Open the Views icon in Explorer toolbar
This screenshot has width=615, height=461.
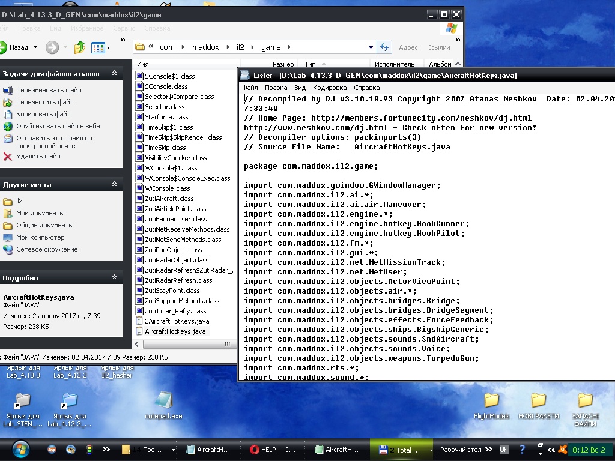(x=97, y=47)
